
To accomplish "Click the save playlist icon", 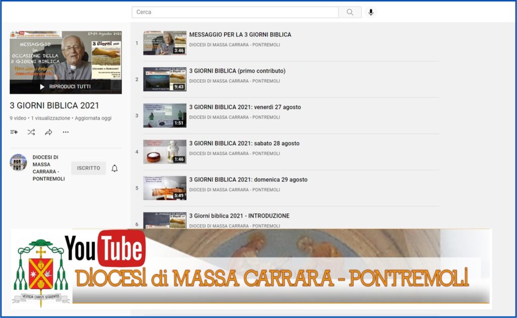I will coord(14,132).
